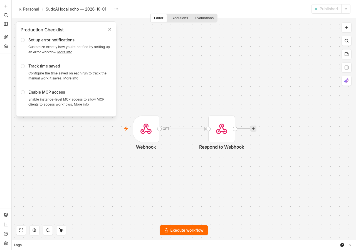Click the Logs label in bottom bar
This screenshot has height=250, width=356.
(x=18, y=245)
